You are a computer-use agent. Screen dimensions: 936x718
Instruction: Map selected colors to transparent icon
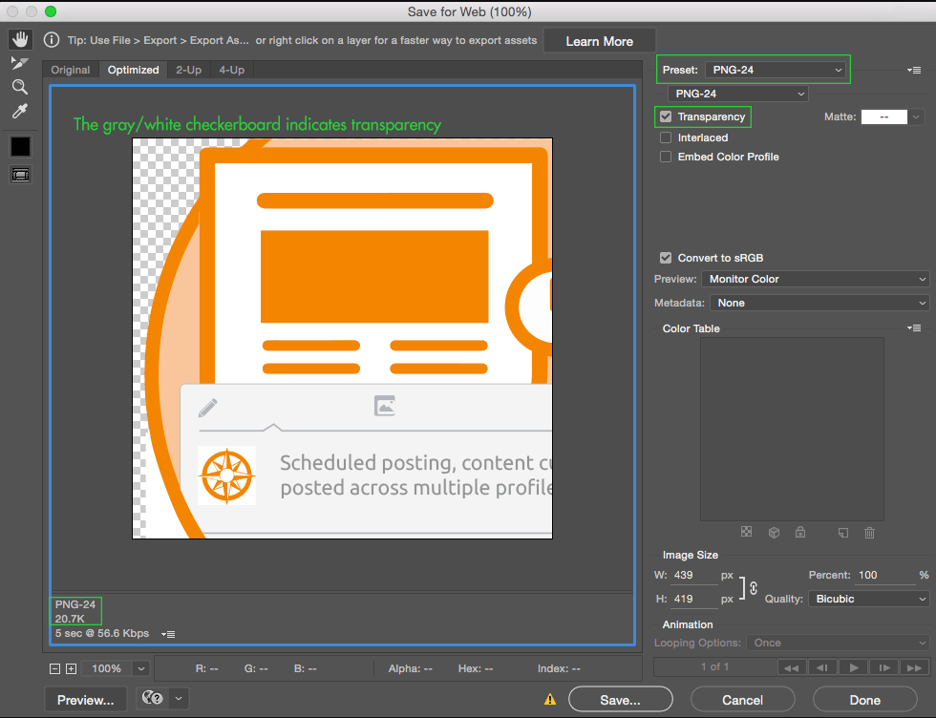point(746,532)
